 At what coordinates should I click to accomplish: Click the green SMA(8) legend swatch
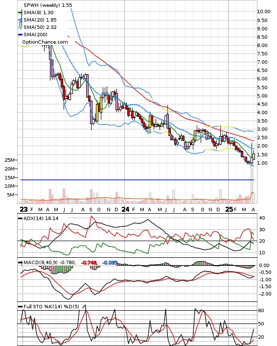coord(20,13)
